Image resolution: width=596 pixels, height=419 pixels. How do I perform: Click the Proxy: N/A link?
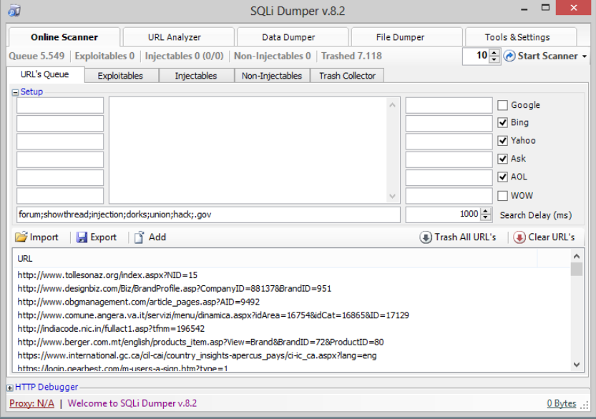(31, 403)
